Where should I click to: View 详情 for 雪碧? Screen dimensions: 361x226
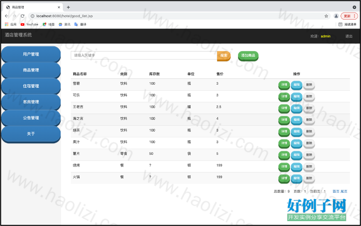click(284, 85)
